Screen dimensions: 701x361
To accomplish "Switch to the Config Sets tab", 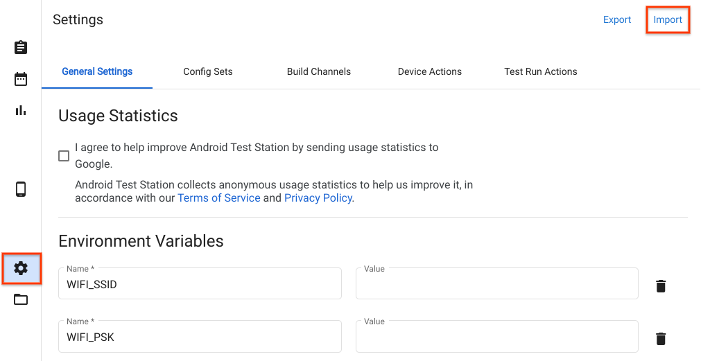I will [x=208, y=71].
